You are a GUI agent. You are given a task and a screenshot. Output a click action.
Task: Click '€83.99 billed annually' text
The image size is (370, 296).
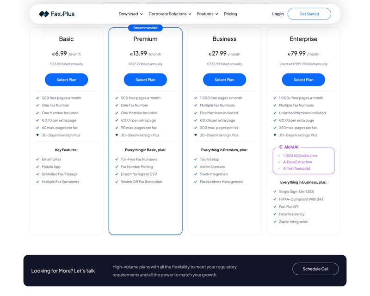point(66,64)
